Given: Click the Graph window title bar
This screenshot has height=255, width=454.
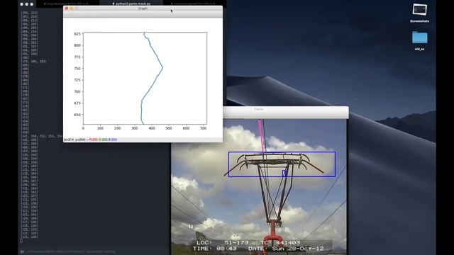Looking at the screenshot, I should pos(143,8).
